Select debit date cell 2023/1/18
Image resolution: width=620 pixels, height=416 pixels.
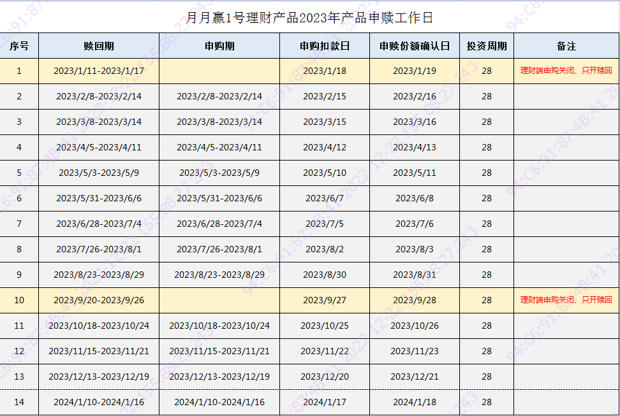pyautogui.click(x=325, y=71)
